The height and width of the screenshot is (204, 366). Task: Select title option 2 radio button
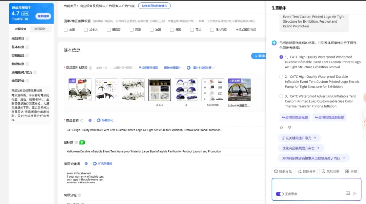point(281,77)
